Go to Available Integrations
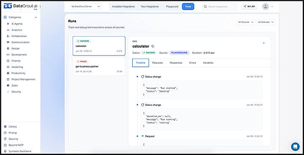The width and height of the screenshot is (304, 155). coord(123,7)
